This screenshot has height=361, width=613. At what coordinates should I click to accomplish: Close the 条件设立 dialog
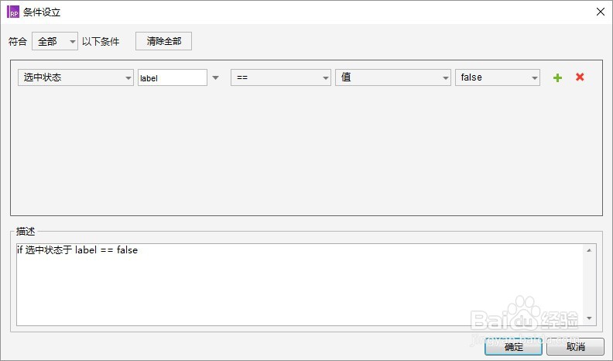pos(601,12)
